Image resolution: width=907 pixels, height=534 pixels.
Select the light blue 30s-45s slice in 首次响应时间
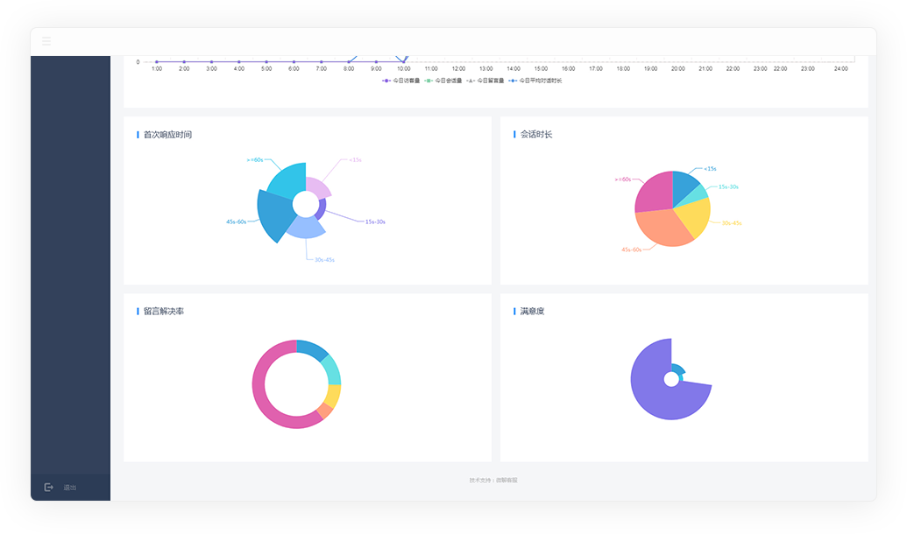[x=307, y=228]
